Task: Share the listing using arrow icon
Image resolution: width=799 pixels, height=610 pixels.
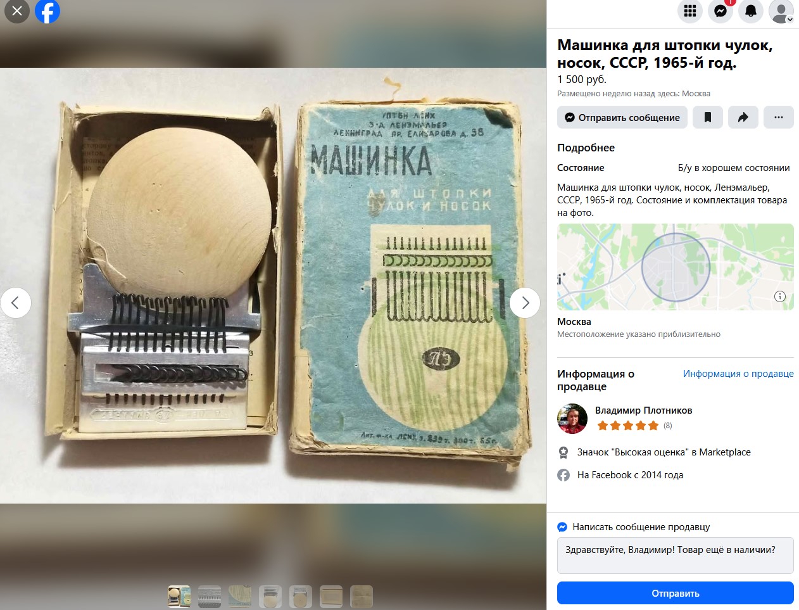Action: coord(743,117)
